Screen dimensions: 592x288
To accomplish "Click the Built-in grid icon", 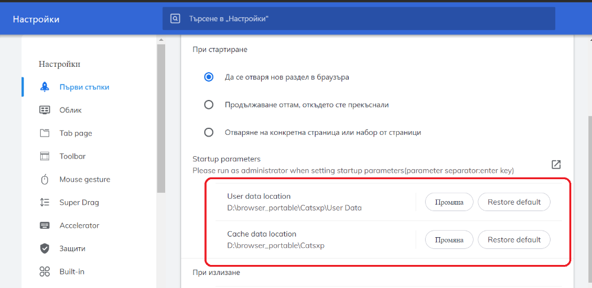I will coord(44,271).
